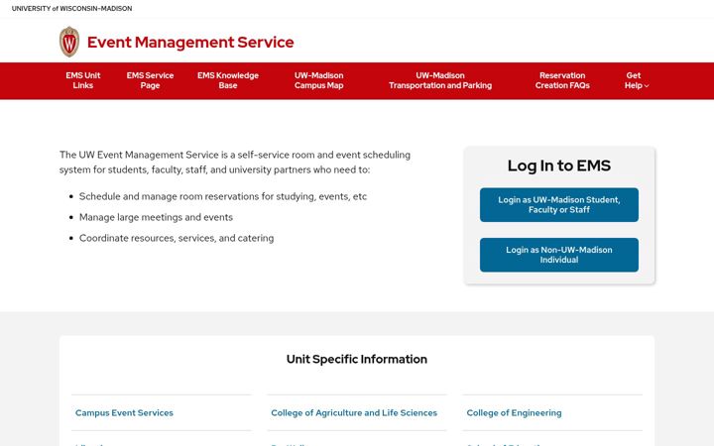Open UW-Madison Campus Map menu item
Image resolution: width=714 pixels, height=446 pixels.
[x=318, y=80]
